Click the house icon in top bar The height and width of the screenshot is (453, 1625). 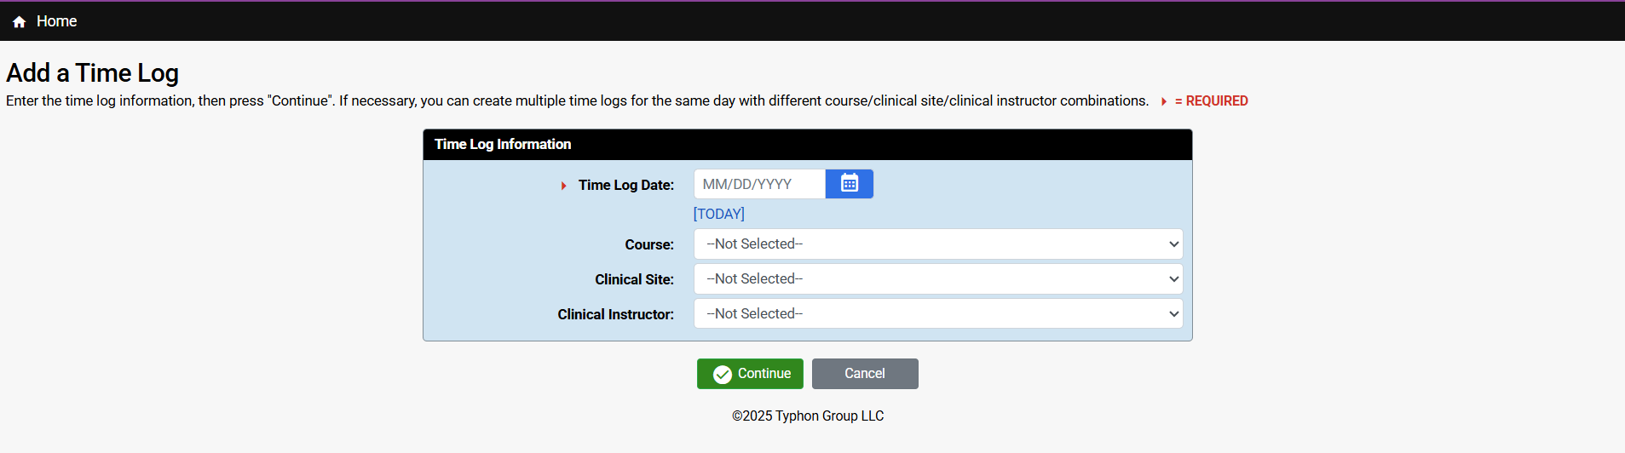coord(19,22)
